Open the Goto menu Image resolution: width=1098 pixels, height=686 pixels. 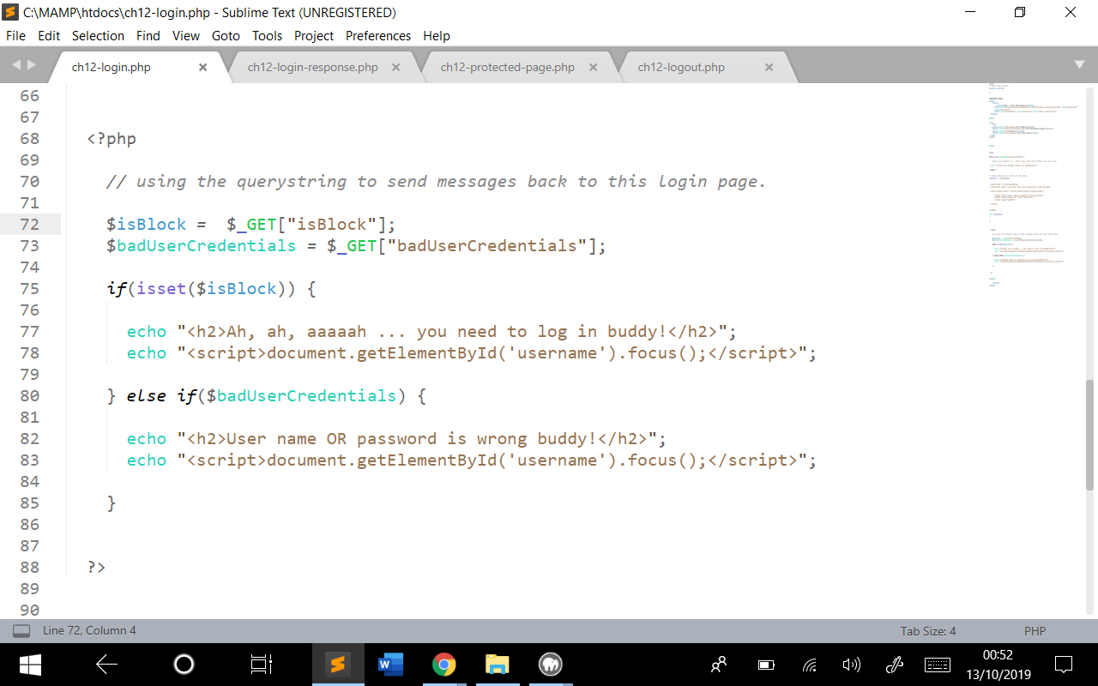[x=226, y=35]
